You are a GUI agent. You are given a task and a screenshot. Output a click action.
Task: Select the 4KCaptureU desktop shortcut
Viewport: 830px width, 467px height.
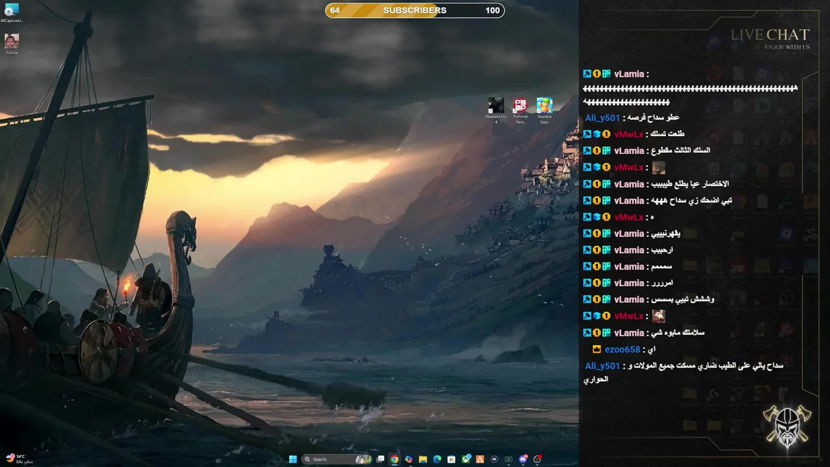pyautogui.click(x=12, y=13)
